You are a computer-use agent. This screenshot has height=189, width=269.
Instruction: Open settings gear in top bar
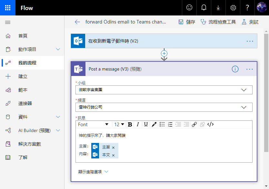pyautogui.click(x=233, y=8)
